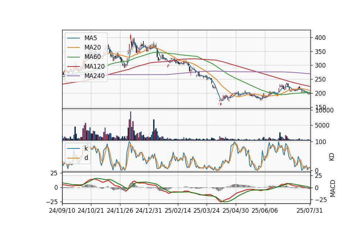Click the 24/09/10 date label
Screen dimensions: 345x248
point(62,211)
